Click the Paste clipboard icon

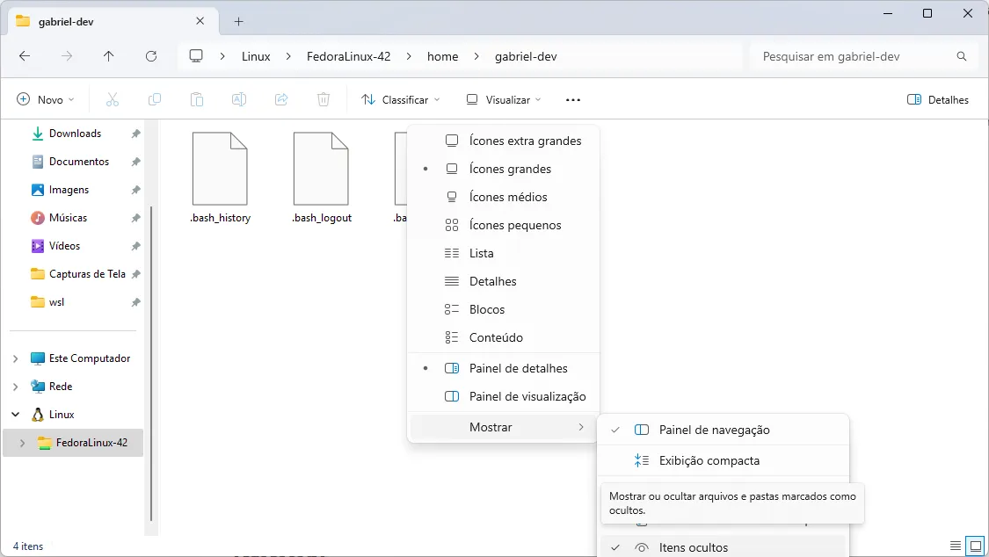click(197, 99)
